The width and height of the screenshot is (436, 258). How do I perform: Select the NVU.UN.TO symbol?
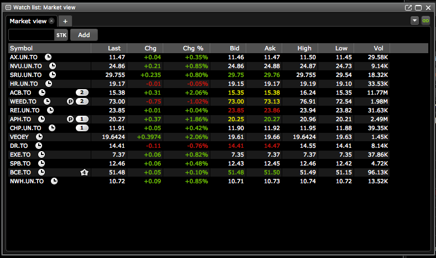point(26,66)
